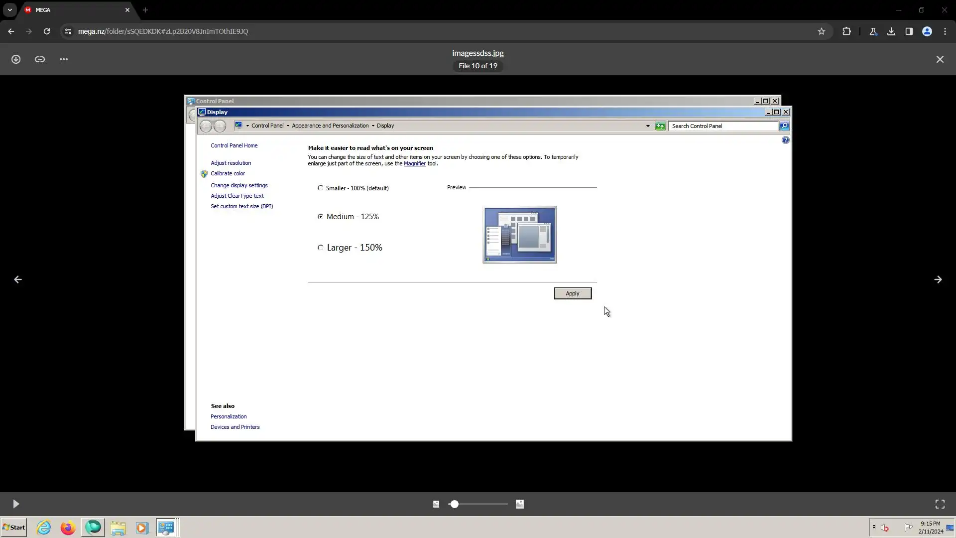Start slideshow with the play button
This screenshot has width=956, height=538.
16,504
